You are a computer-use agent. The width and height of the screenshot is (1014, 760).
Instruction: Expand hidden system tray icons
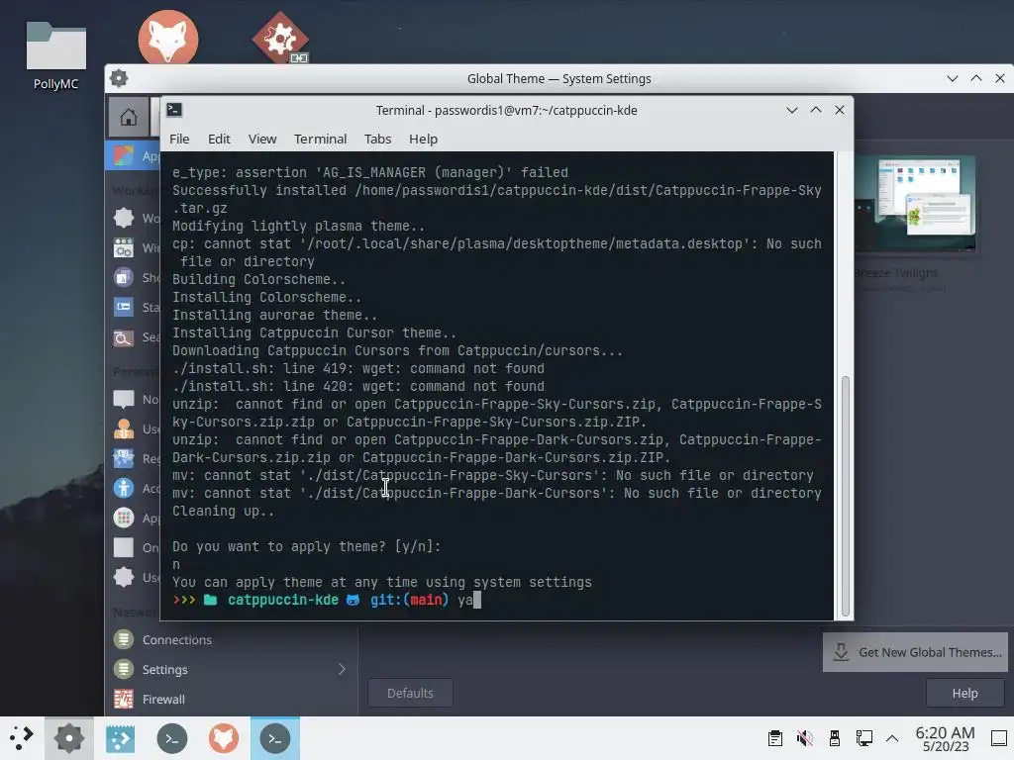892,738
